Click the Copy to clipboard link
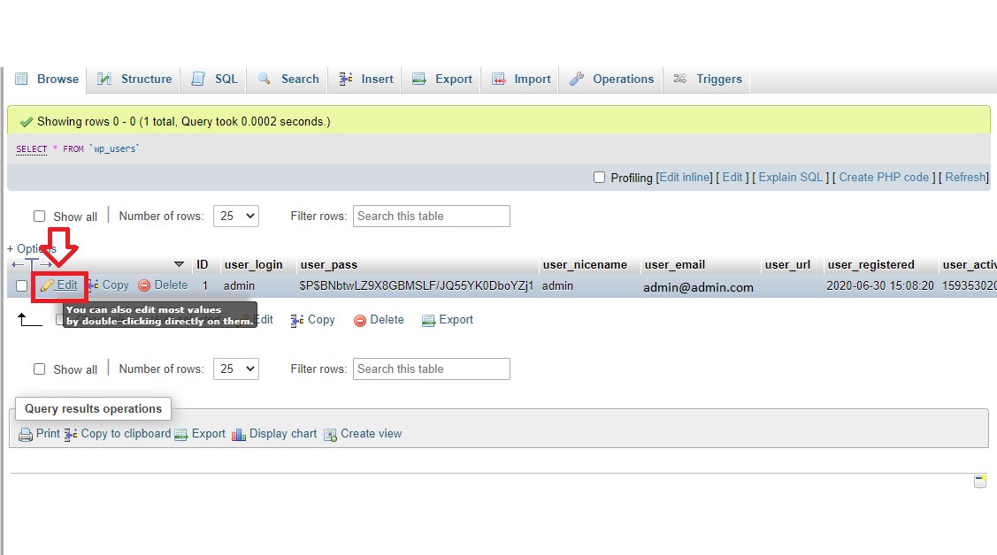The width and height of the screenshot is (997, 555). pos(126,433)
